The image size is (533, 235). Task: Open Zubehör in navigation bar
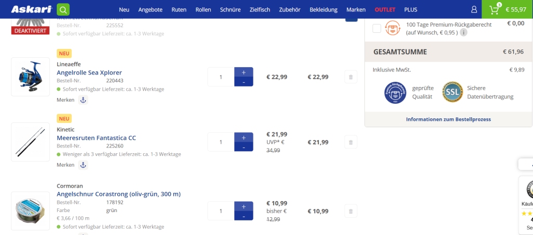[290, 9]
